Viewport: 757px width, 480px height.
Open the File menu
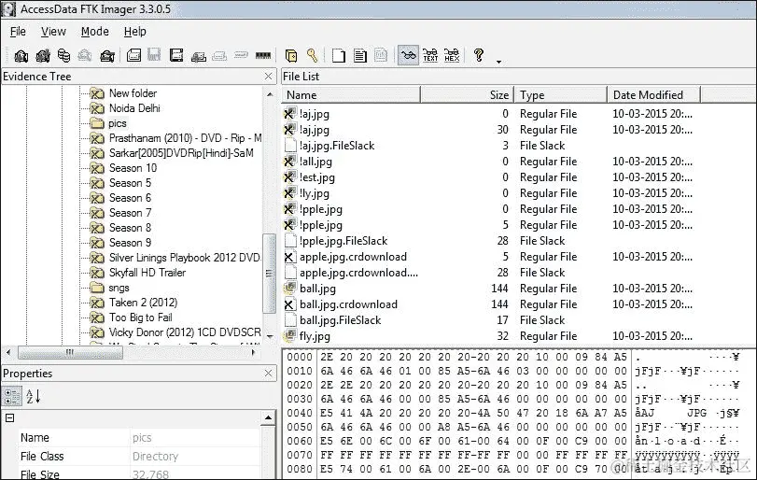coord(18,32)
